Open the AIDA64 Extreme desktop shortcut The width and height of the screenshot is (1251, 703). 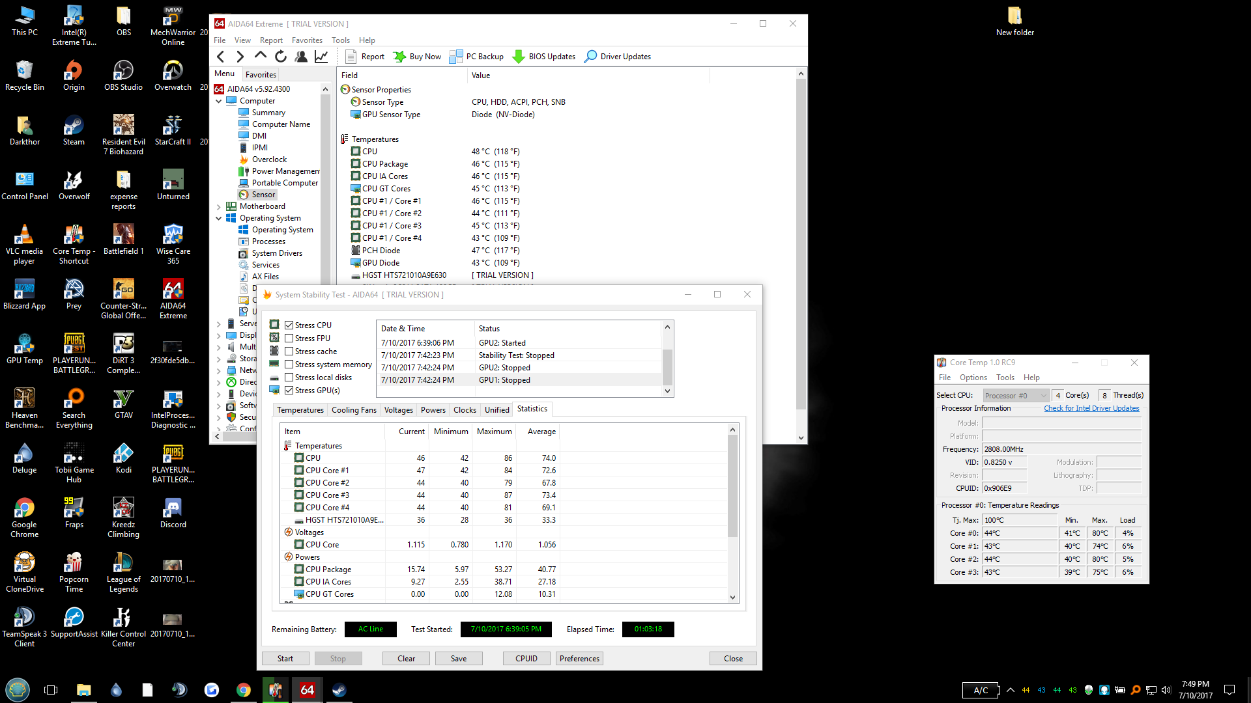(173, 298)
